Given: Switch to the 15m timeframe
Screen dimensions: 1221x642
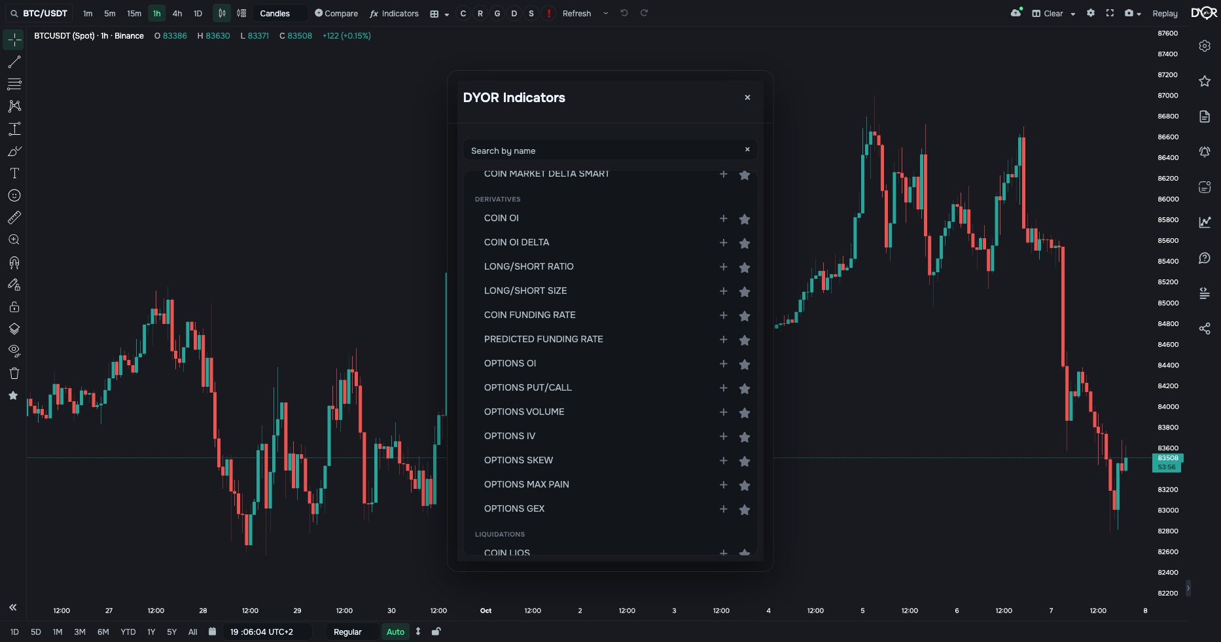Looking at the screenshot, I should click(133, 13).
